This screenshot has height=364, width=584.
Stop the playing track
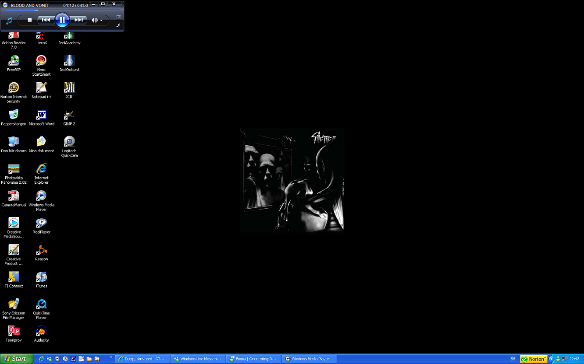click(30, 20)
